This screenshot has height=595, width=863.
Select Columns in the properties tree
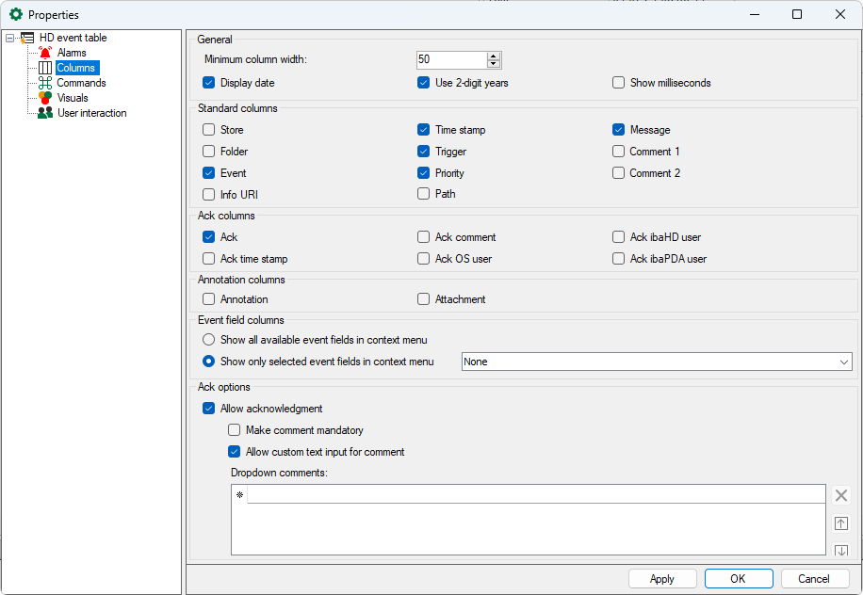point(76,68)
